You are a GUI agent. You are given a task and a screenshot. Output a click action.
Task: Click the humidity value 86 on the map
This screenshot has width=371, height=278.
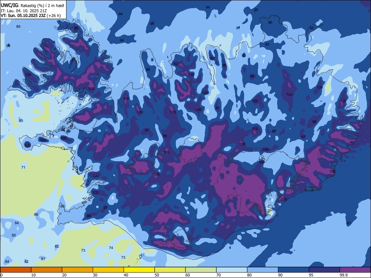(x=36, y=215)
